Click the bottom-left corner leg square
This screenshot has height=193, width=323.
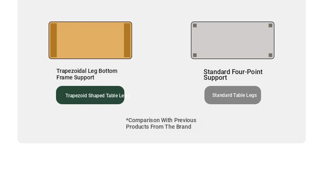point(195,55)
